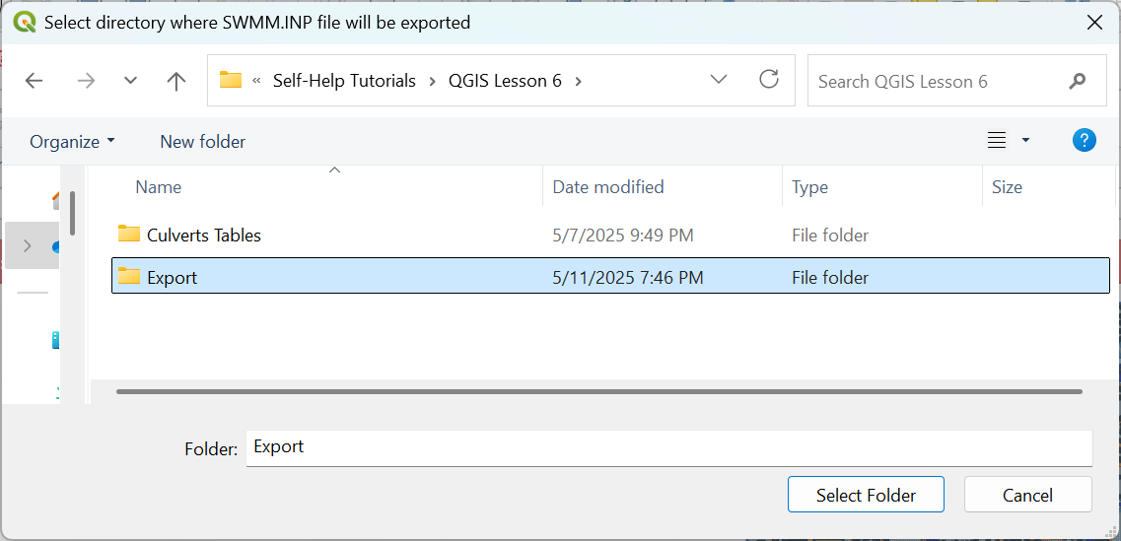
Task: Click the Back navigation arrow
Action: pyautogui.click(x=35, y=81)
